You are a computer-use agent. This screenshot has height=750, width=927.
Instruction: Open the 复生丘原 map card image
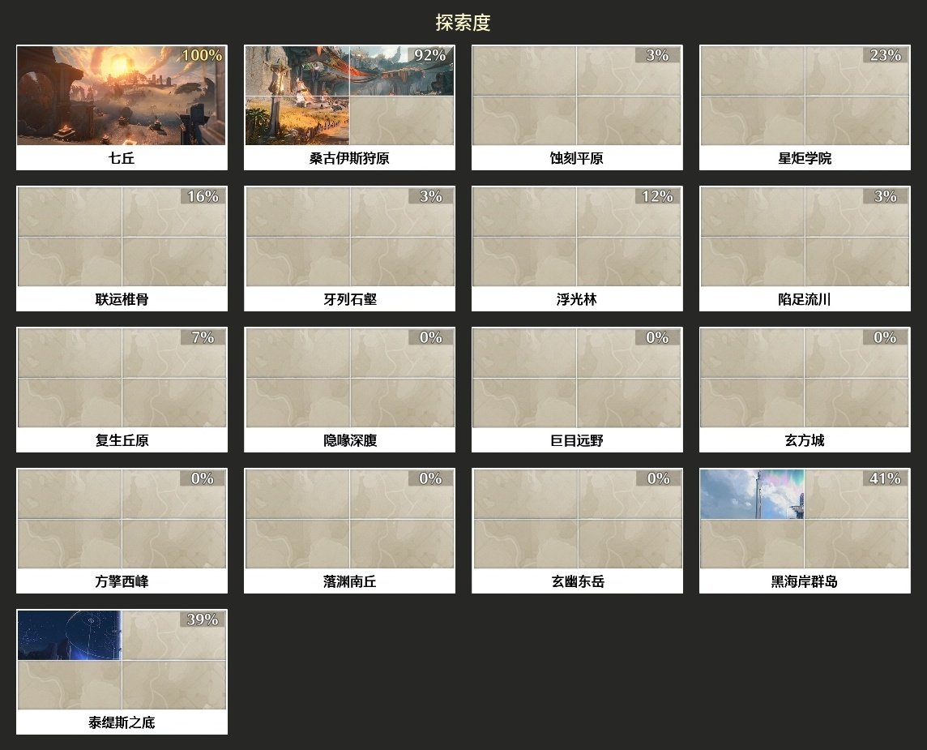(x=122, y=377)
